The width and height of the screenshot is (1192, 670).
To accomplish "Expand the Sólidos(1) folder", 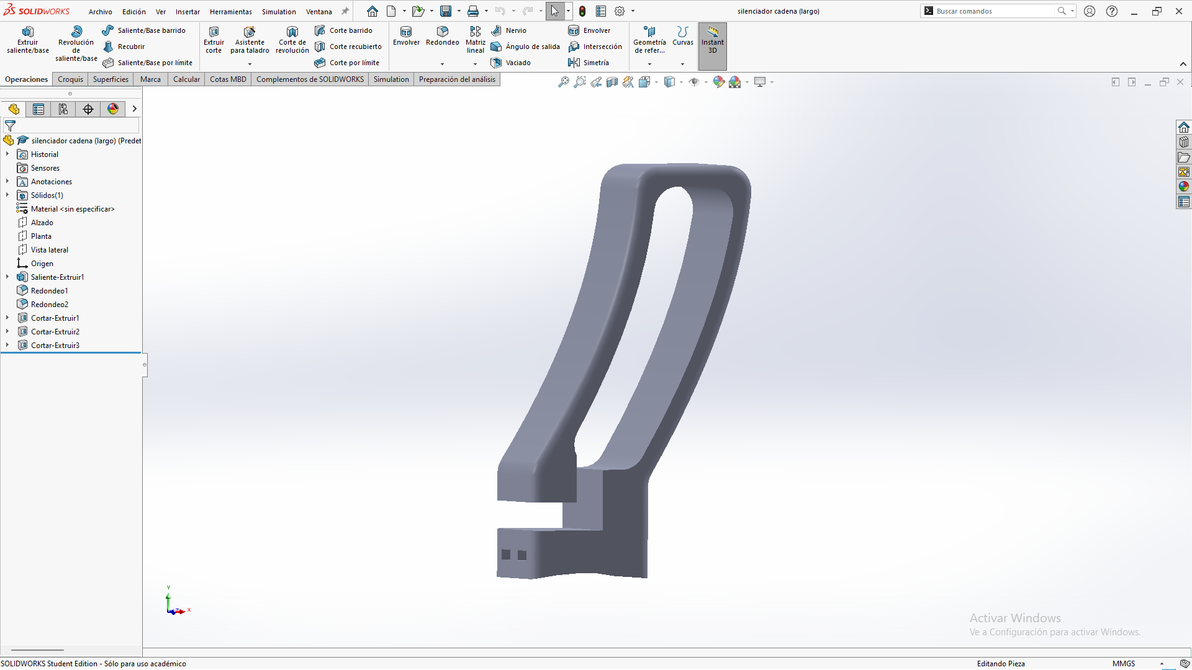I will coord(7,195).
